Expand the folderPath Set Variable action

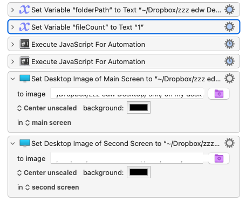12,10
